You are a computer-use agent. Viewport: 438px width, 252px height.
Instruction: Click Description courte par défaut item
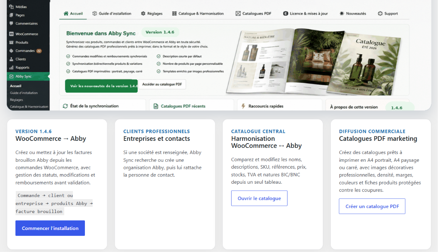click(x=182, y=56)
